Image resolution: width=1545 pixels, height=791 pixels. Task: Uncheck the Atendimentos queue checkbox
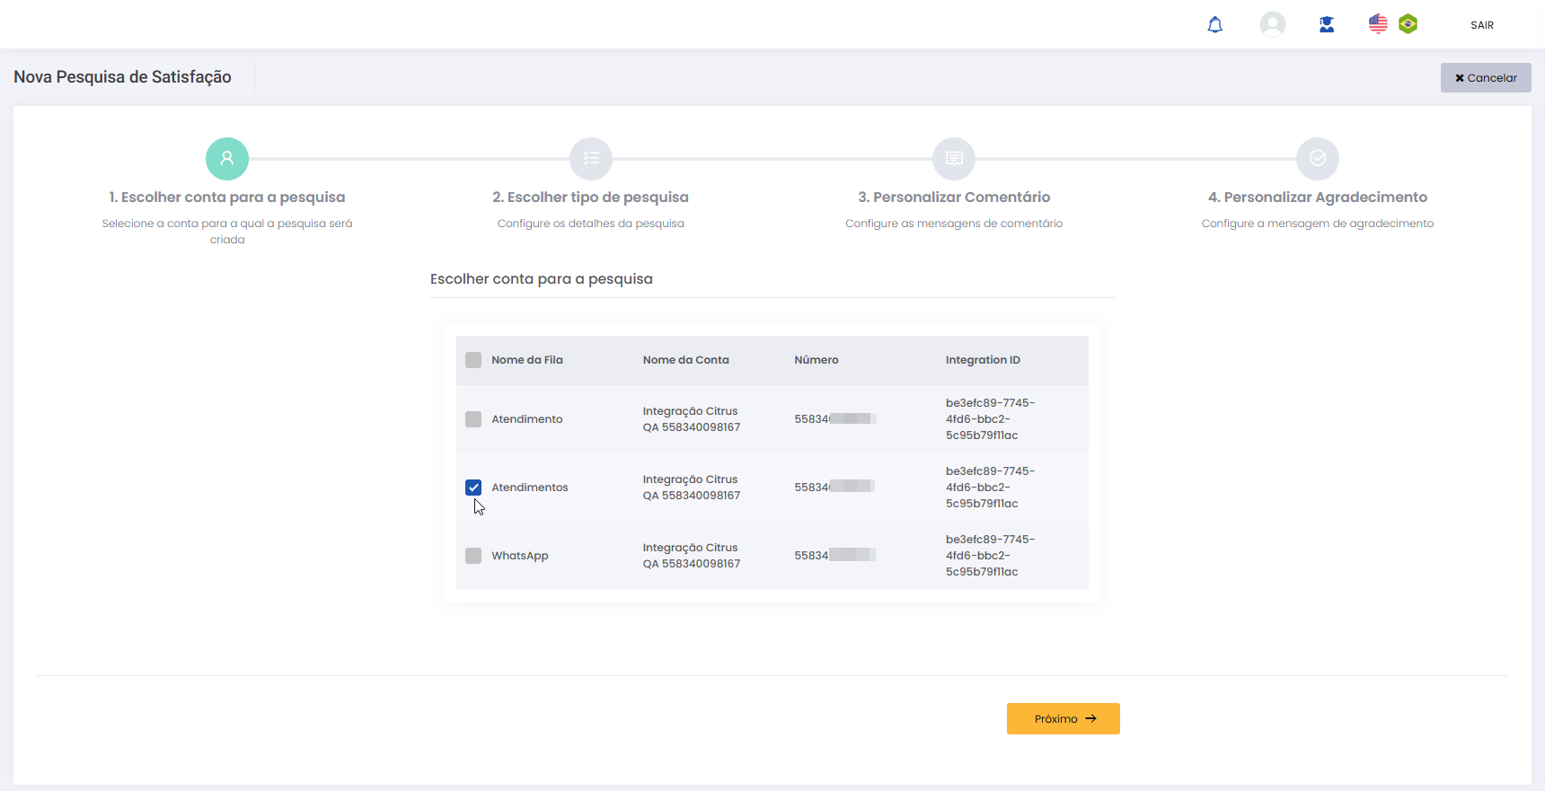tap(473, 488)
